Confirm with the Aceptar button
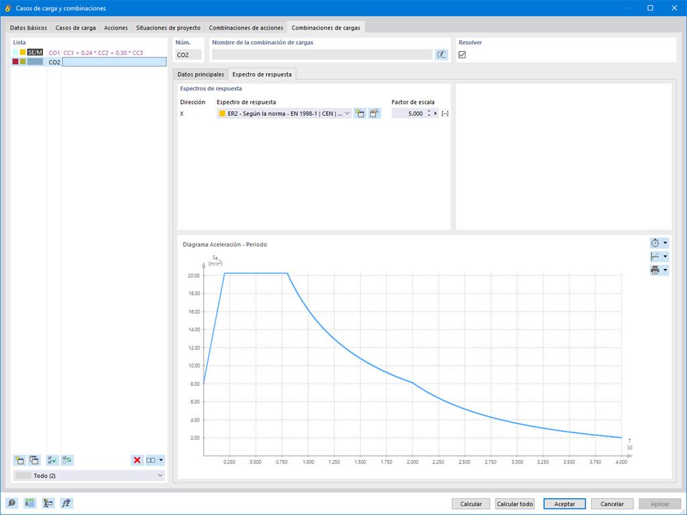The width and height of the screenshot is (687, 515). (x=565, y=504)
